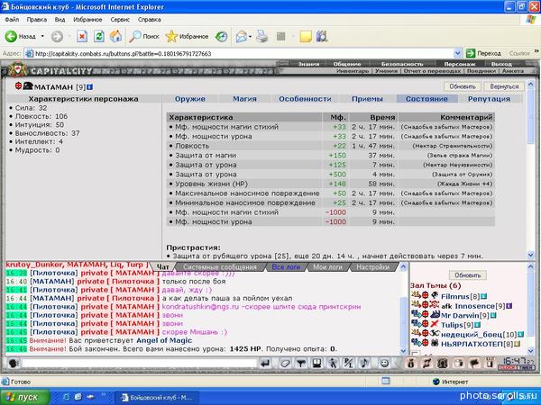Viewport: 541px width, 405px height.
Task: Print the page with the printer icon
Action: point(262,36)
